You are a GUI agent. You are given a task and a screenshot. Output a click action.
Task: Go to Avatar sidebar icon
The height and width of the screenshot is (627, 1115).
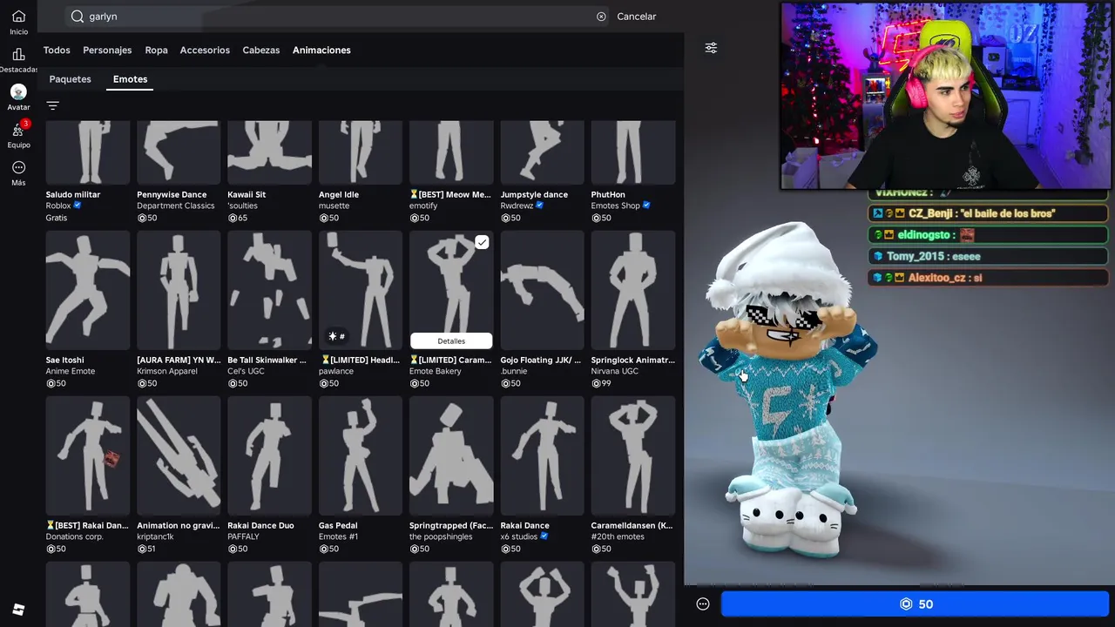click(18, 91)
